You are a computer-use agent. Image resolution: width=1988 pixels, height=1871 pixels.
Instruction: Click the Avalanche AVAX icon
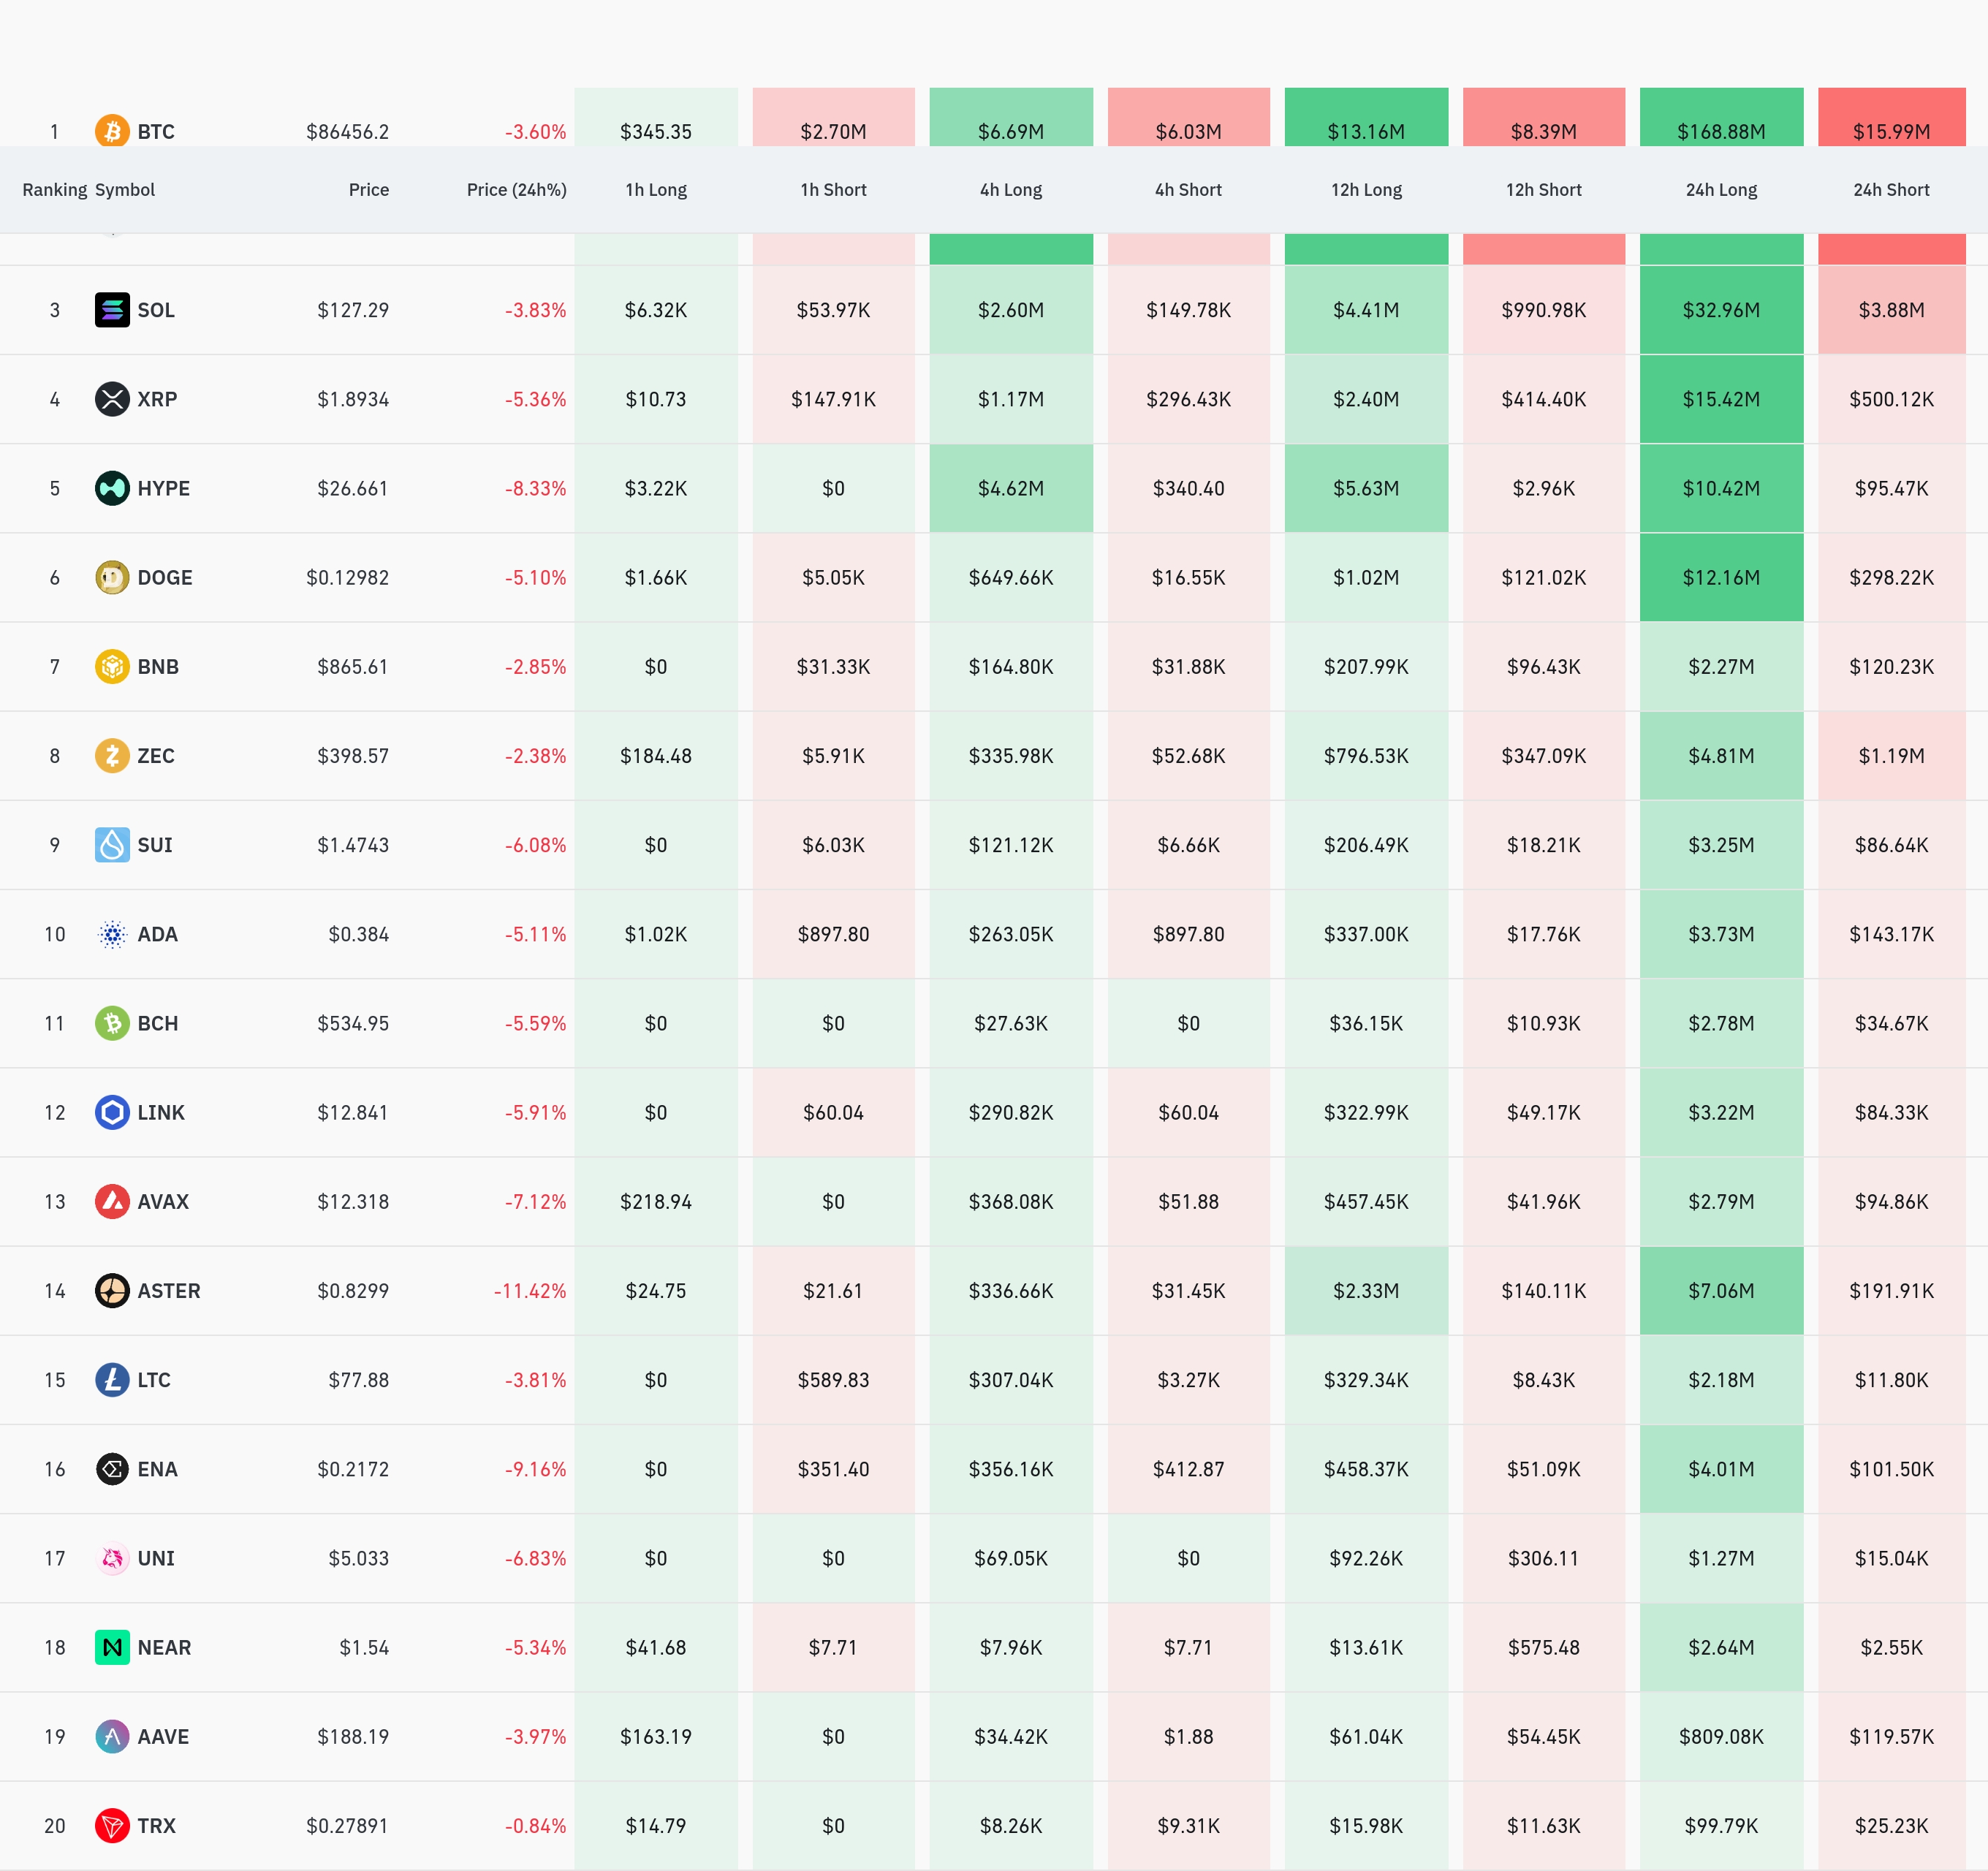point(112,1201)
